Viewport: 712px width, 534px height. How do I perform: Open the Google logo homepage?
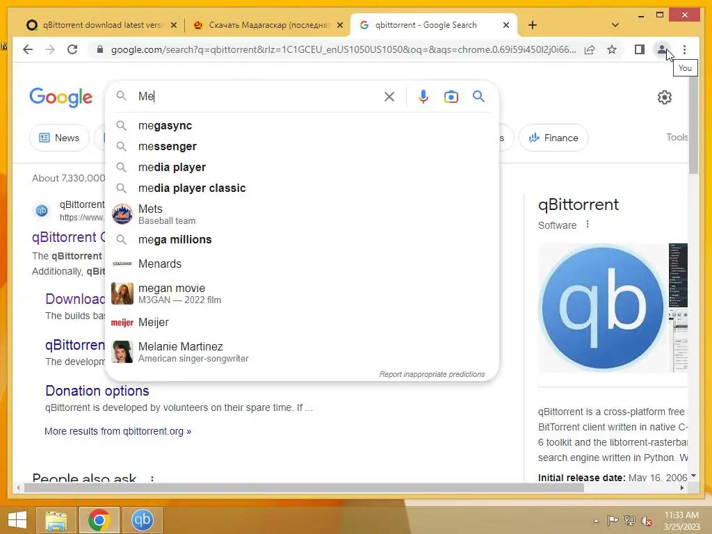click(x=61, y=97)
